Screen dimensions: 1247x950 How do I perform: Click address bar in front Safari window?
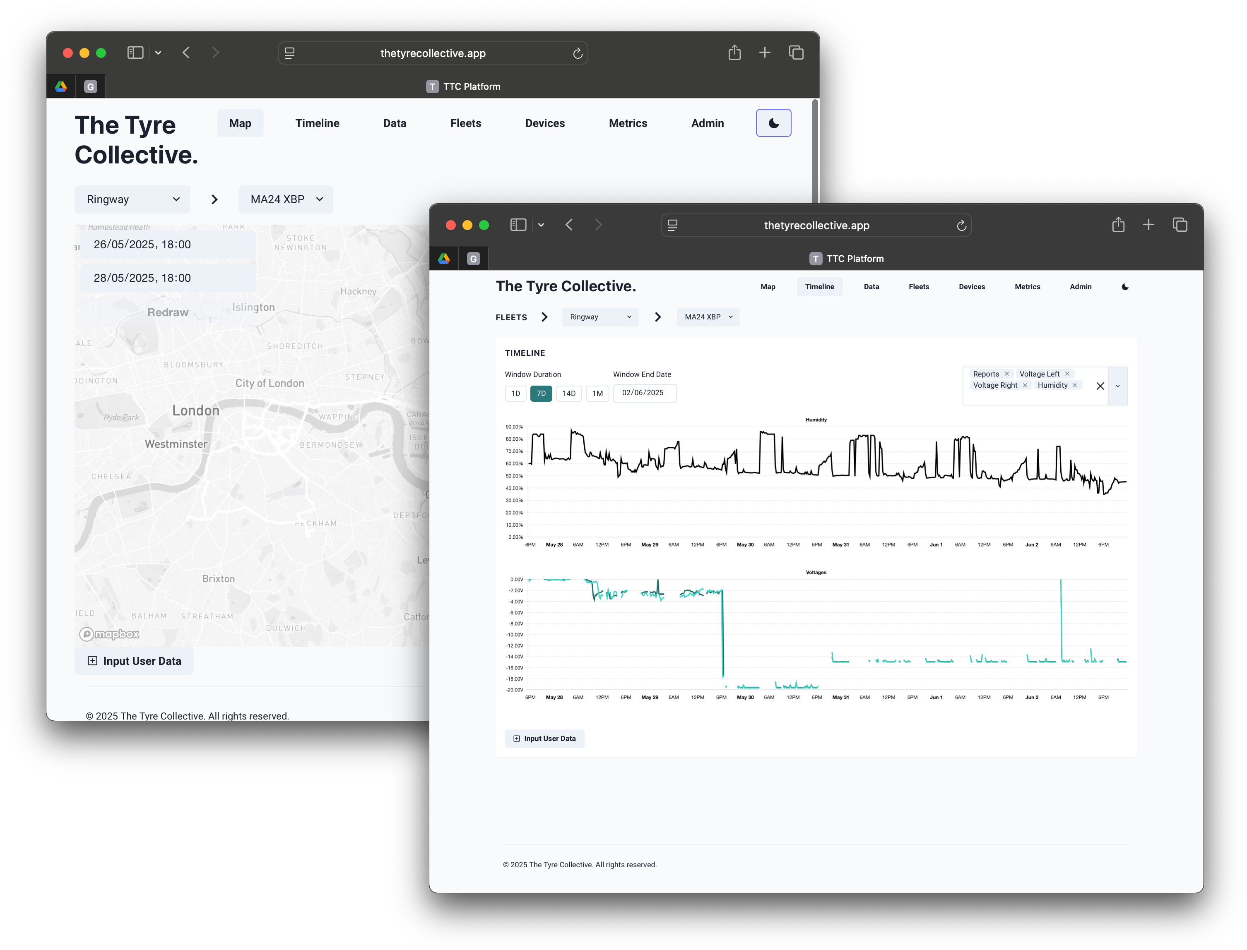[x=816, y=225]
